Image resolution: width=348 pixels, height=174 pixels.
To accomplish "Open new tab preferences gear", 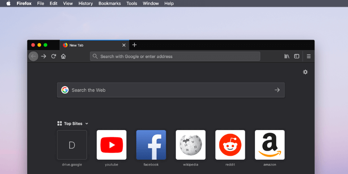I will [305, 72].
